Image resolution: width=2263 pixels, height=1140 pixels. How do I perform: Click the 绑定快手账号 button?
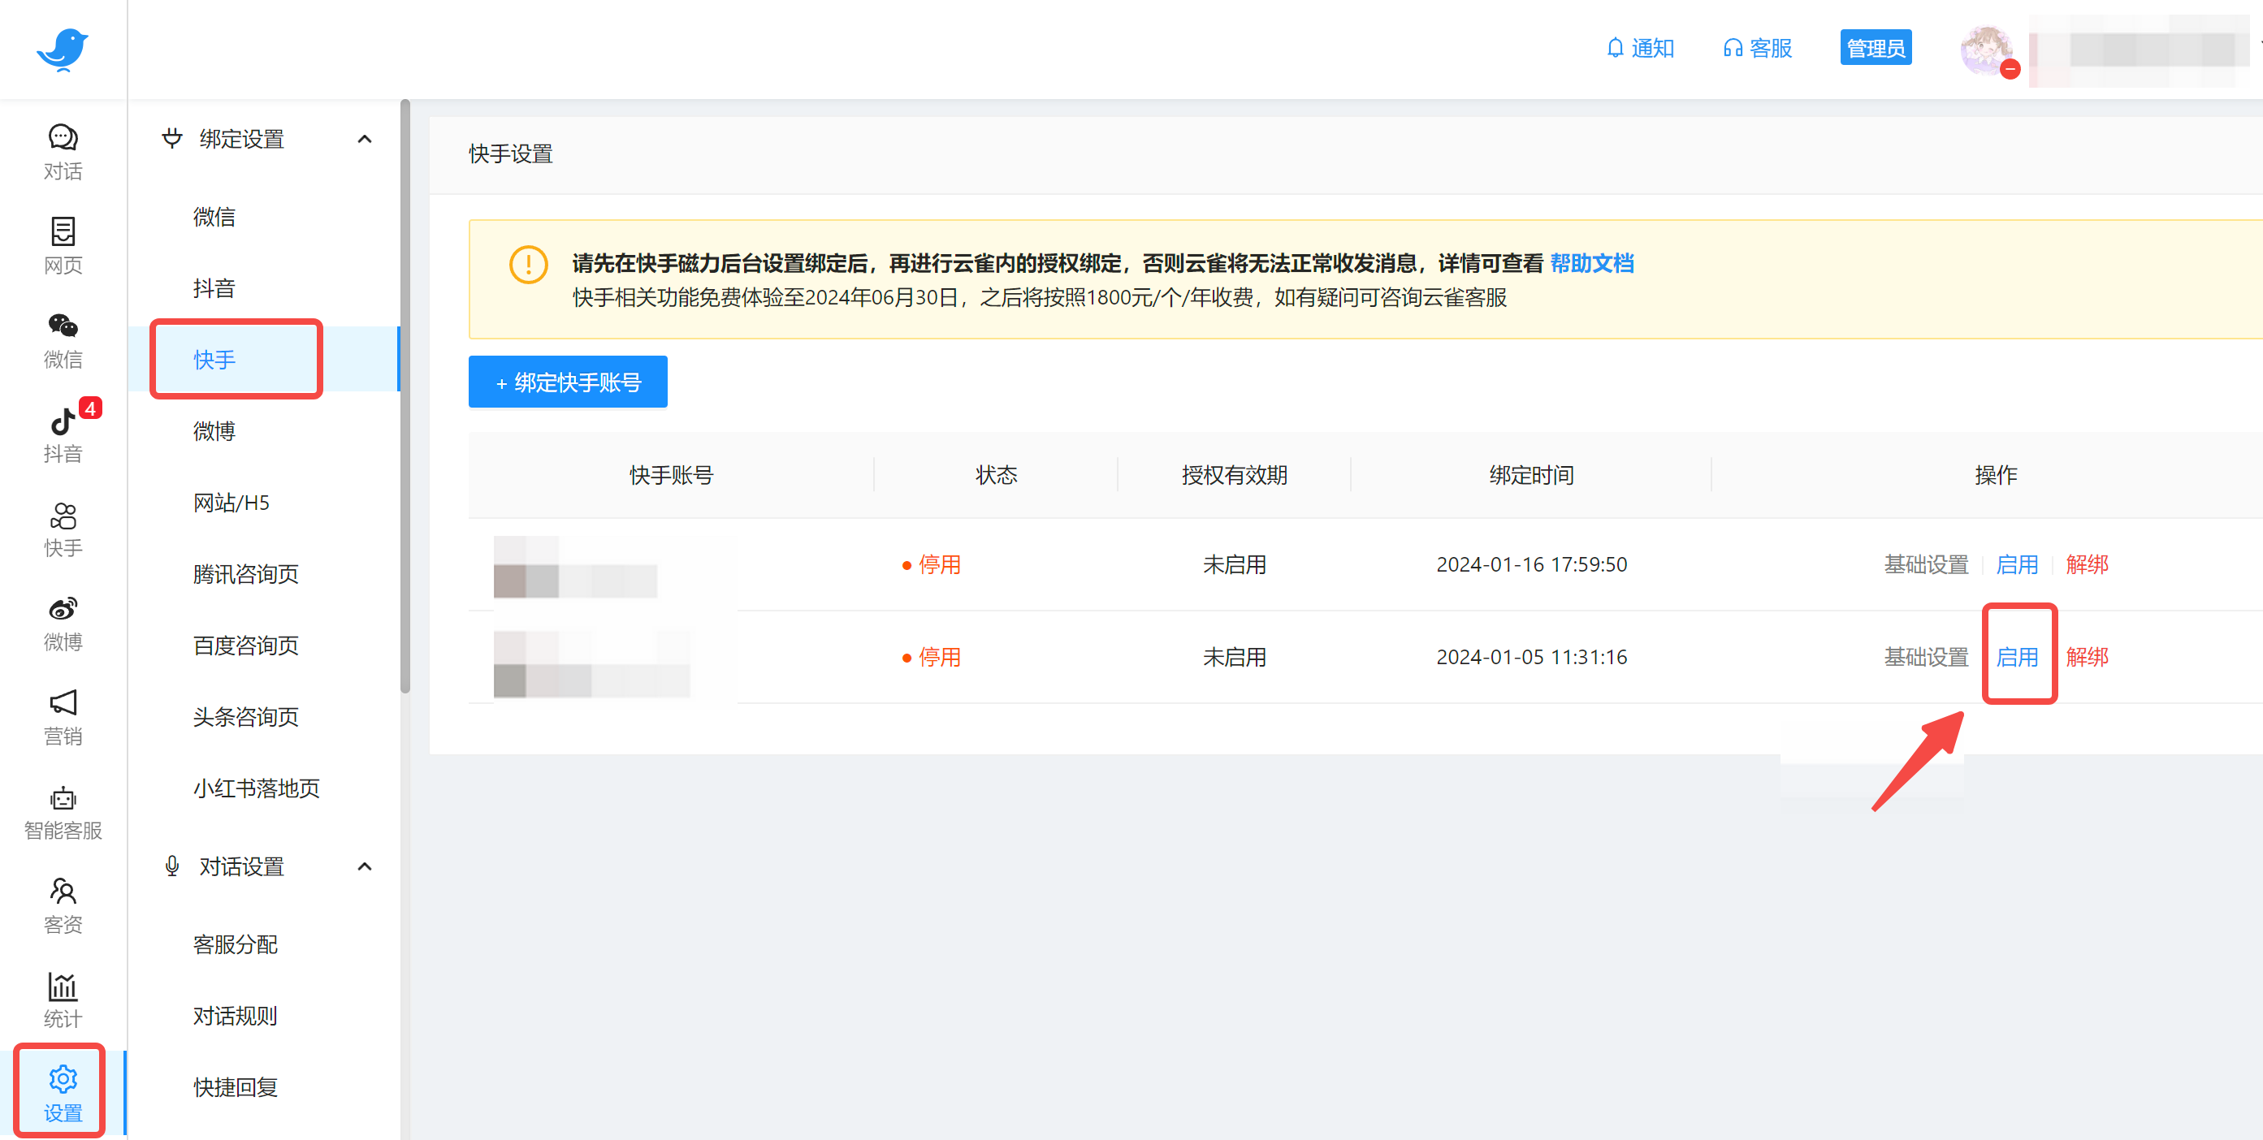tap(567, 382)
